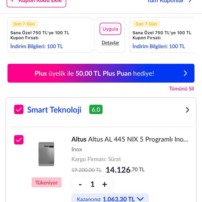Open the Altus AL 445 NIX product title
This screenshot has width=202, height=202.
coord(130,139)
